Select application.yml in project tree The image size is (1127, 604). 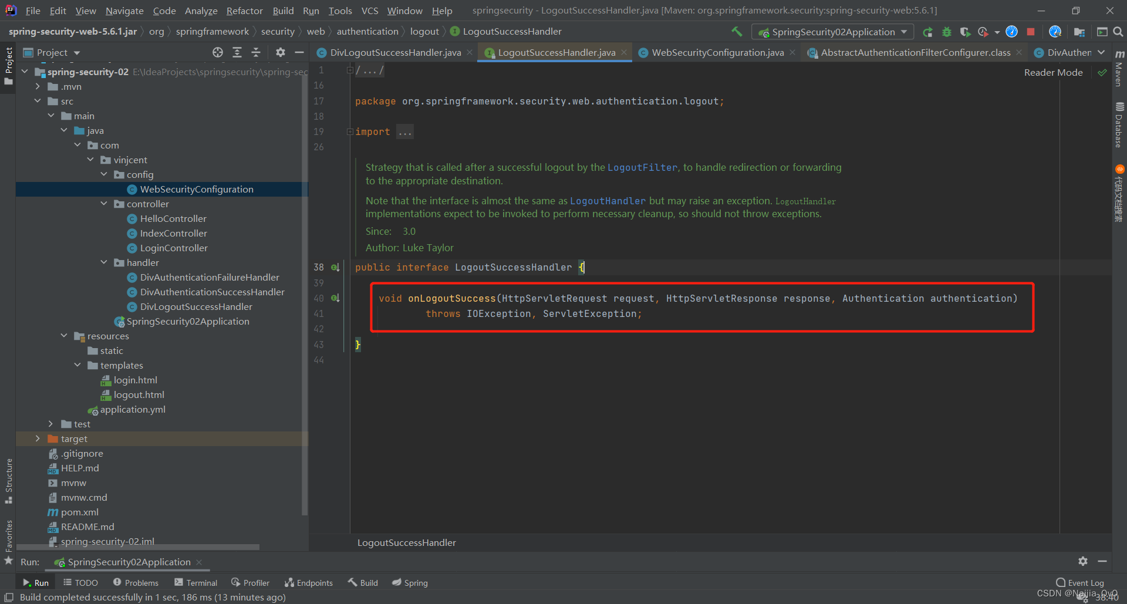point(133,409)
